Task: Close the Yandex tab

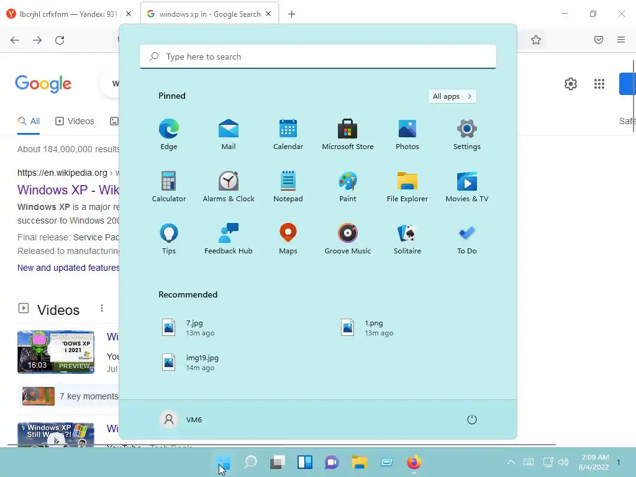Action: (129, 14)
